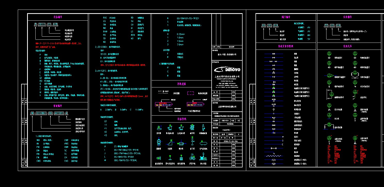Select the N2 fluid code
384x187 pixels.
pos(132,39)
